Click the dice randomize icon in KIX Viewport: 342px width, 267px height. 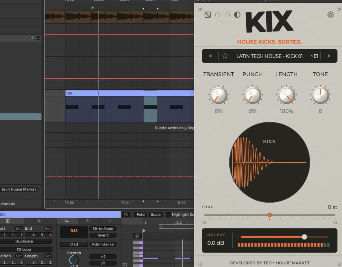[x=208, y=15]
